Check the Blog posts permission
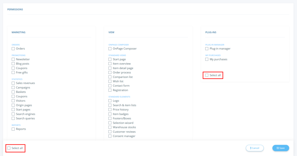This screenshot has width=297, height=156. point(13,64)
